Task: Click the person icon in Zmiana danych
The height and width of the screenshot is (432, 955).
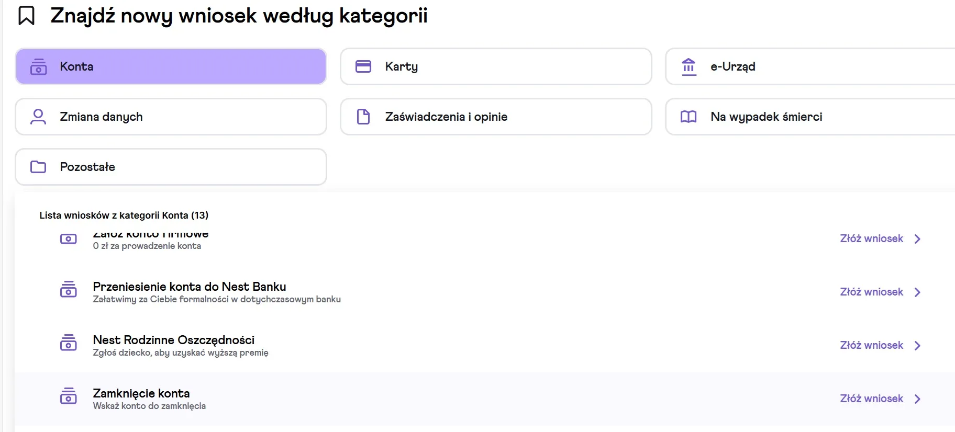Action: pyautogui.click(x=38, y=117)
